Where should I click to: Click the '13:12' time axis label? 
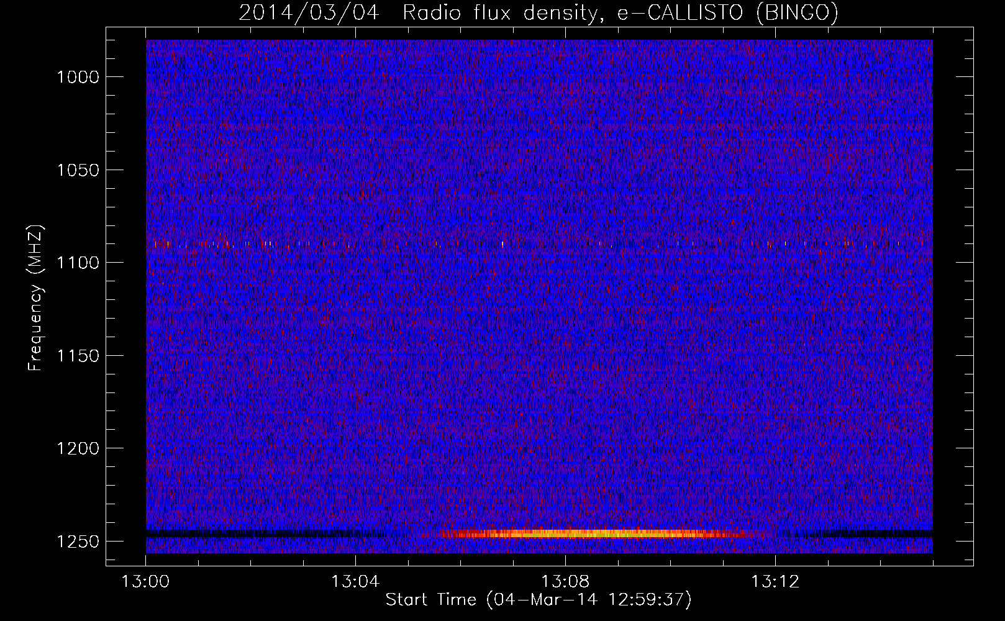[x=775, y=582]
